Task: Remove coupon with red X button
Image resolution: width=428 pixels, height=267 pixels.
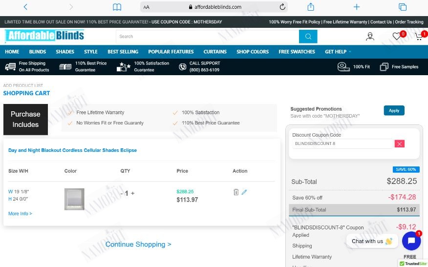Action: tap(399, 144)
